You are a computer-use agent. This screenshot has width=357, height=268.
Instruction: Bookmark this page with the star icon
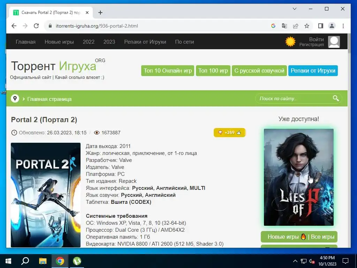point(307,26)
